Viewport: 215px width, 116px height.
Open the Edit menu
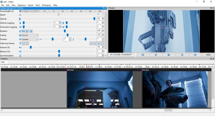point(8,5)
